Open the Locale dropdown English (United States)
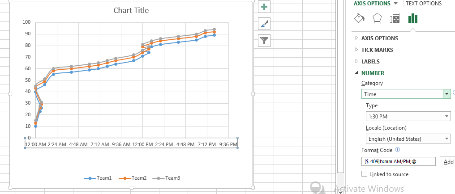The image size is (455, 194). click(408, 139)
